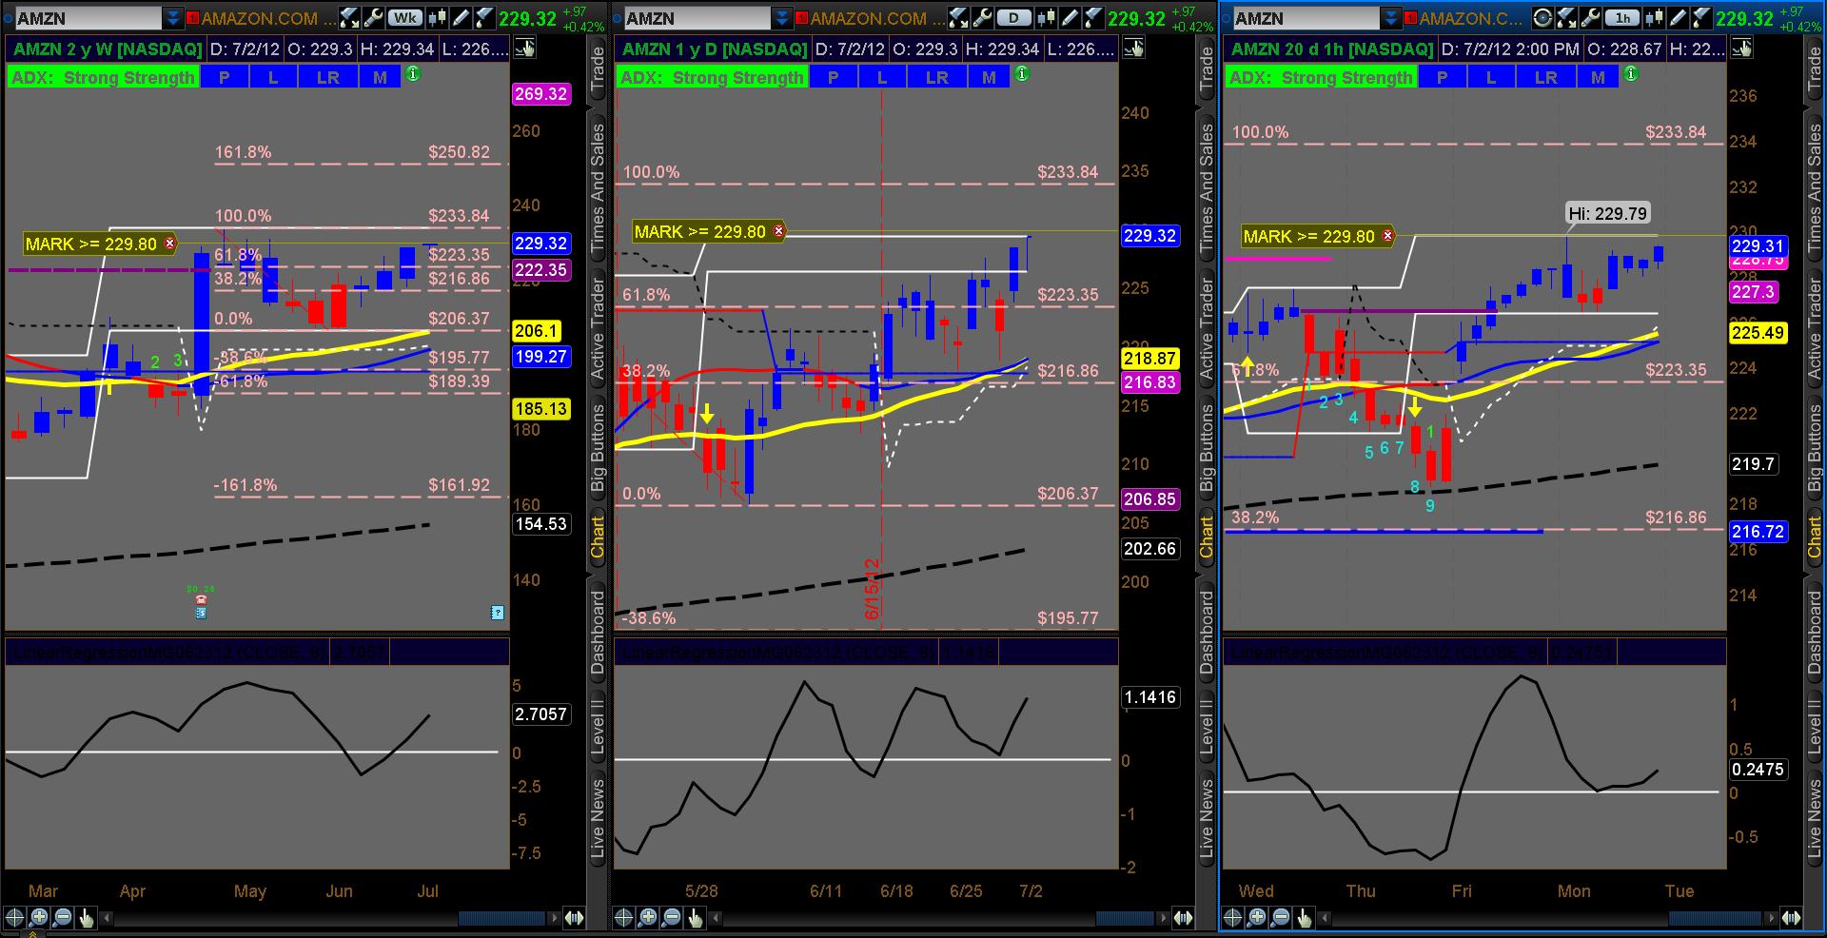Image resolution: width=1827 pixels, height=938 pixels.
Task: Click crosshair reset icon under weekly chart
Action: (15, 918)
